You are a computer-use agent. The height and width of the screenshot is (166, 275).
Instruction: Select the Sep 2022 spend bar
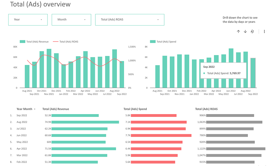pyautogui.click(x=253, y=73)
